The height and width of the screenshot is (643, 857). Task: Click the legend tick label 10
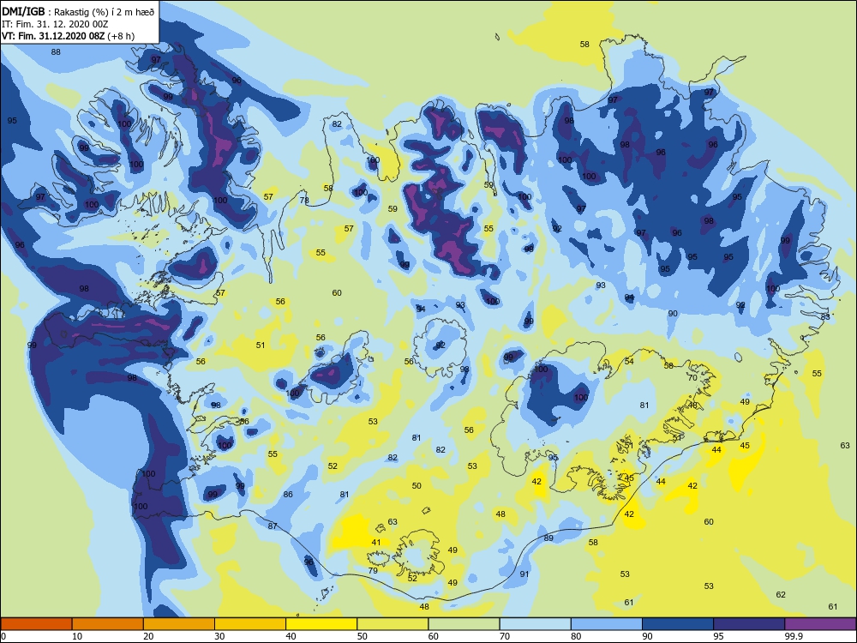[77, 636]
